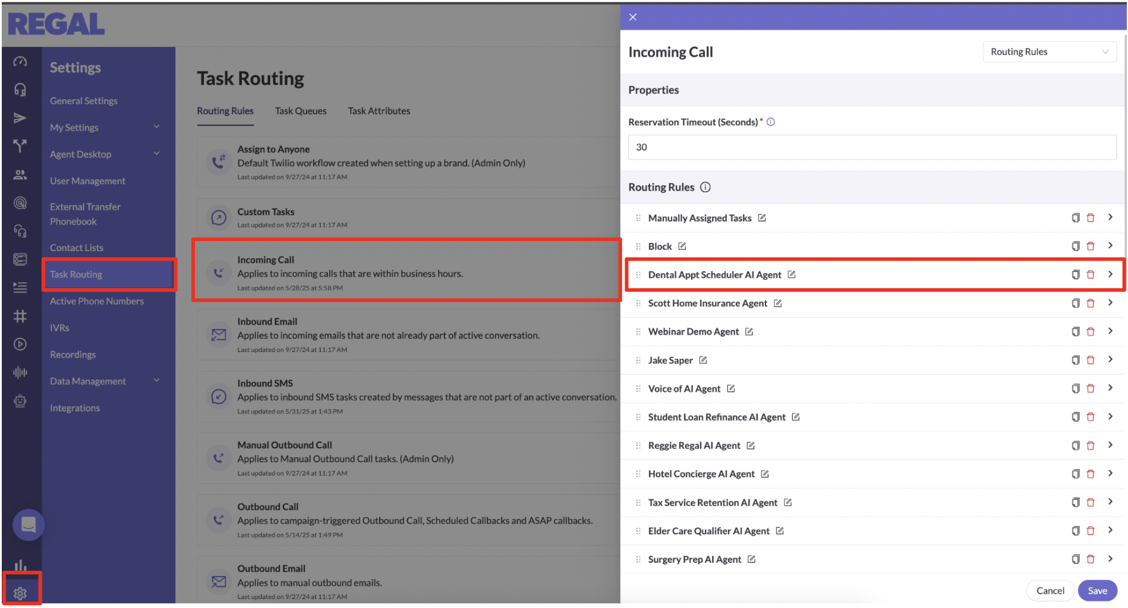Open Integrations settings
The height and width of the screenshot is (608, 1128).
point(75,408)
